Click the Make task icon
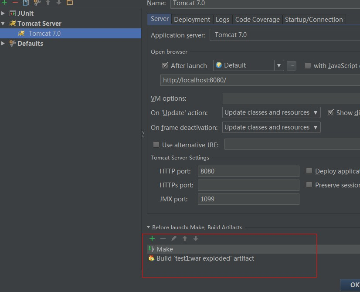 pyautogui.click(x=152, y=249)
